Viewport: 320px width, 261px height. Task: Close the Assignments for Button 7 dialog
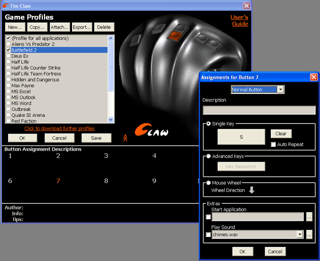pos(314,77)
